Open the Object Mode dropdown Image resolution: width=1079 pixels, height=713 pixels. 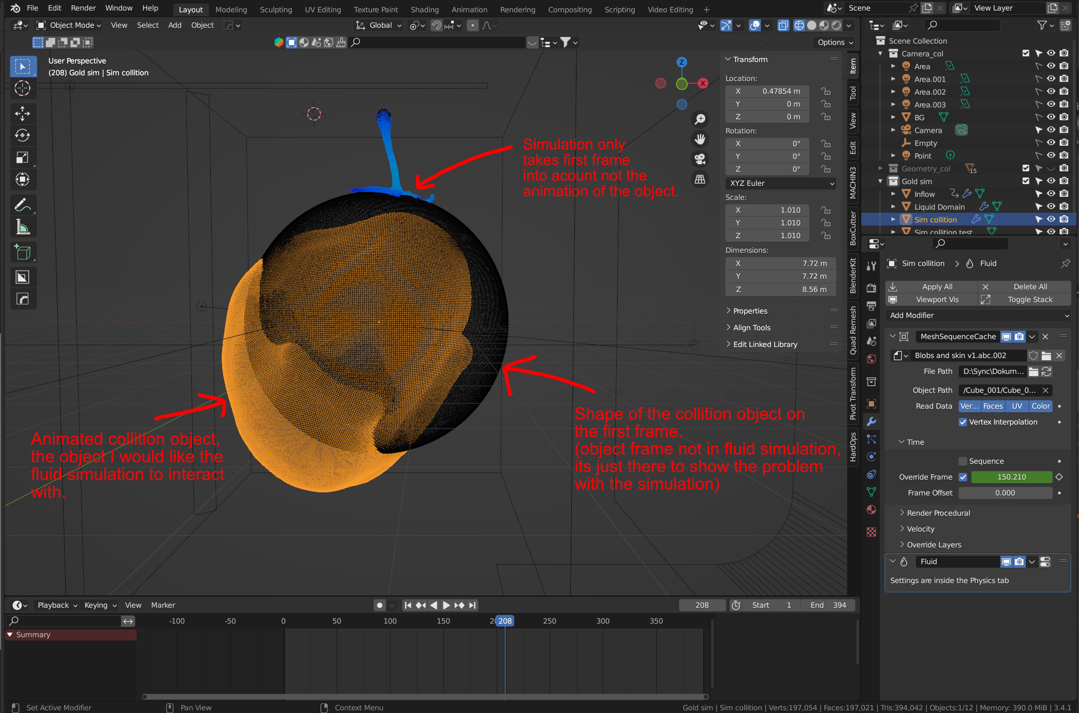click(69, 26)
